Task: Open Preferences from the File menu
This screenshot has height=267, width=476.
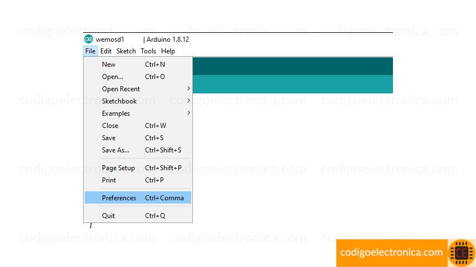Action: 138,197
